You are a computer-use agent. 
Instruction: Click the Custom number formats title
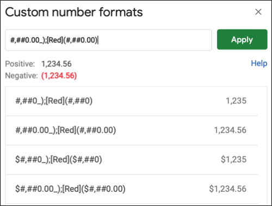click(x=74, y=13)
